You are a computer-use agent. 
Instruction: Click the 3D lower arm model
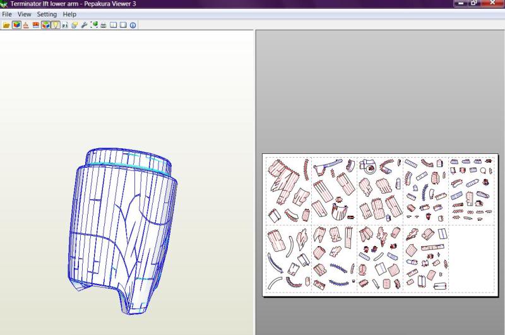(122, 230)
